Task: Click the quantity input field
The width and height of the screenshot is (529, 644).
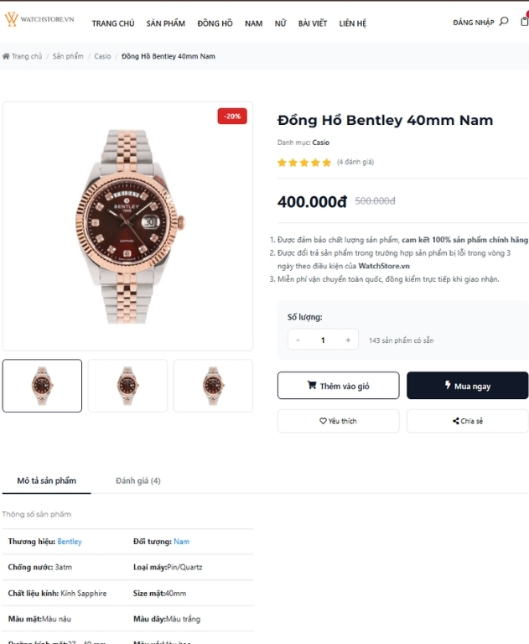Action: [x=323, y=340]
